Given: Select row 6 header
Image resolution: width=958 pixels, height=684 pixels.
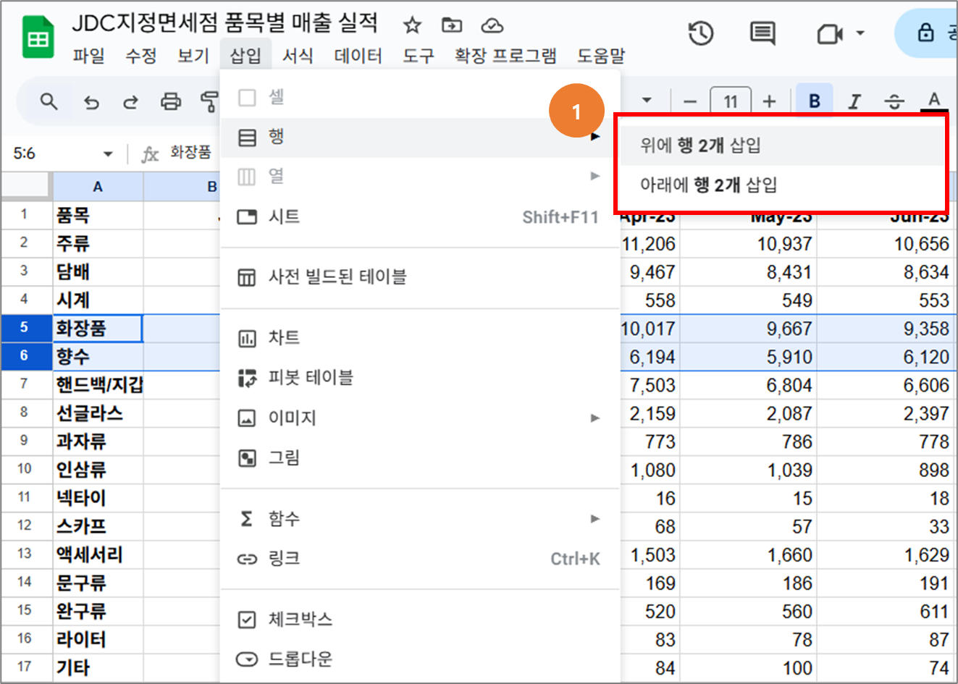Looking at the screenshot, I should click(26, 356).
